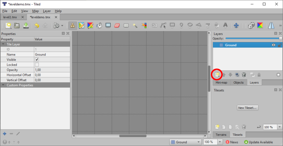Select the Insert Point tool

coord(181,26)
